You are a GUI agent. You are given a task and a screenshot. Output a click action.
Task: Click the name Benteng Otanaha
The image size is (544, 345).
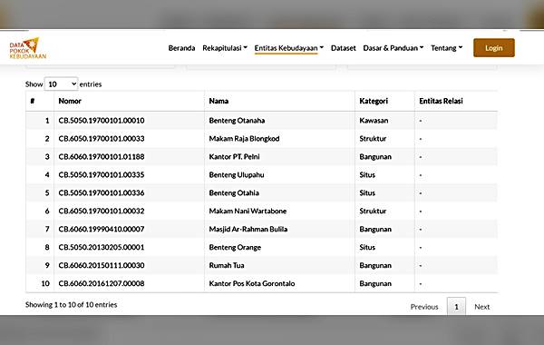[237, 121]
